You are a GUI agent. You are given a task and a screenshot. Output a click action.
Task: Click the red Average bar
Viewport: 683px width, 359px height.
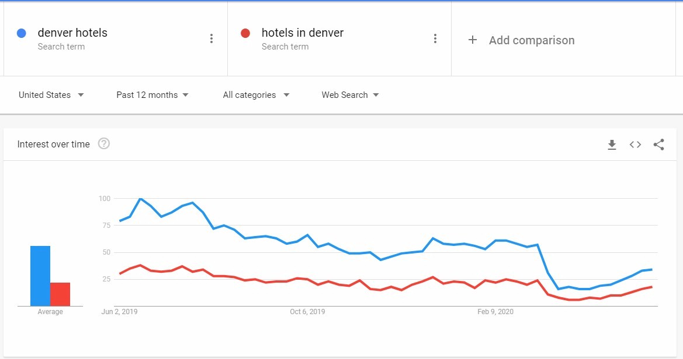click(60, 294)
